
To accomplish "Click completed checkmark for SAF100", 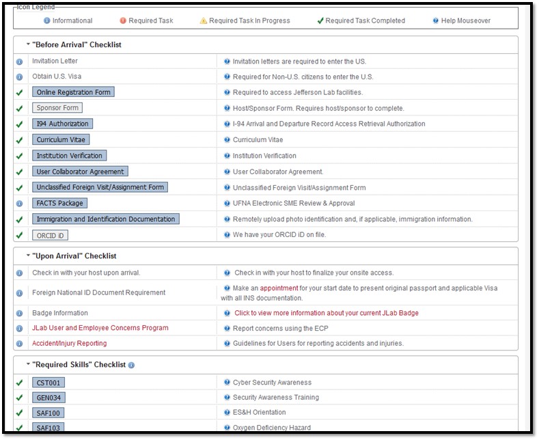I will point(20,413).
